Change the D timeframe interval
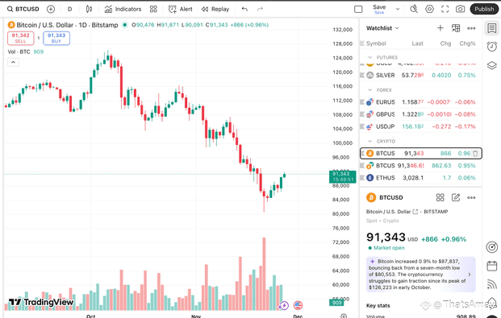 click(69, 9)
